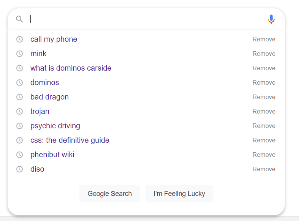Select the dominos search suggestion

pyautogui.click(x=45, y=83)
